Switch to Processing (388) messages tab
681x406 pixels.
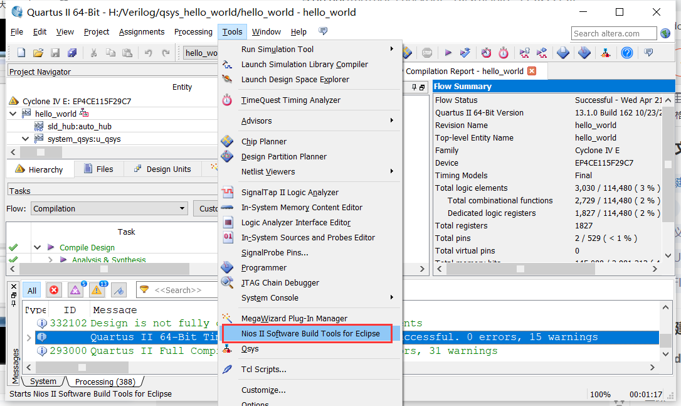pos(105,382)
